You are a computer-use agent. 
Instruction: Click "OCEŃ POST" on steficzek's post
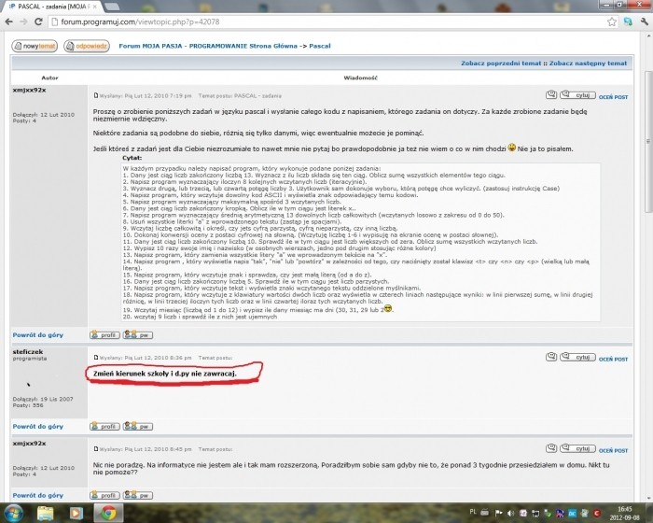pos(613,359)
